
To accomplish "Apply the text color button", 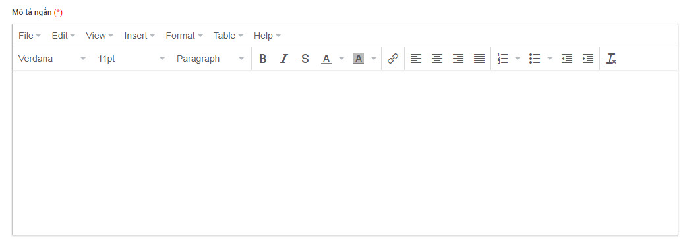I will point(326,59).
